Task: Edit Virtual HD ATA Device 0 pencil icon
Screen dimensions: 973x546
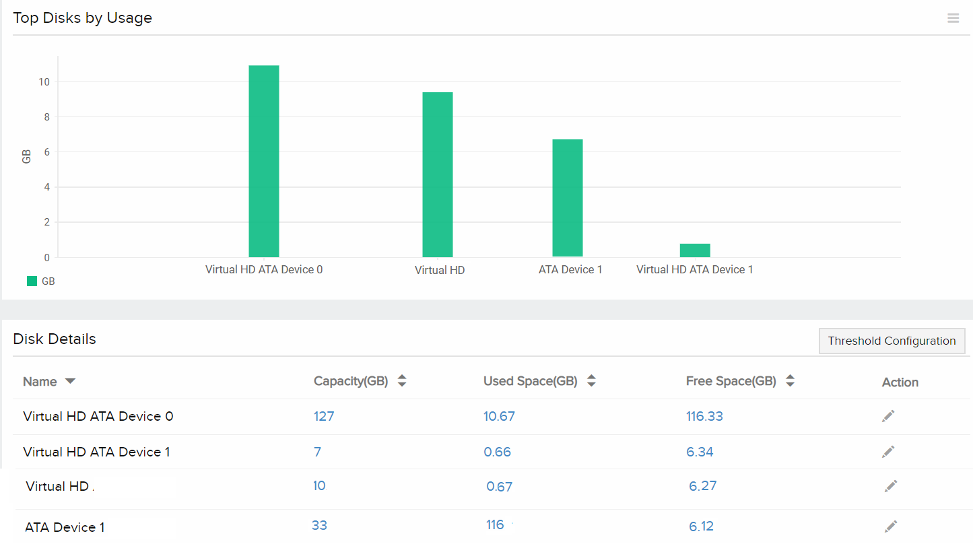Action: [x=888, y=416]
